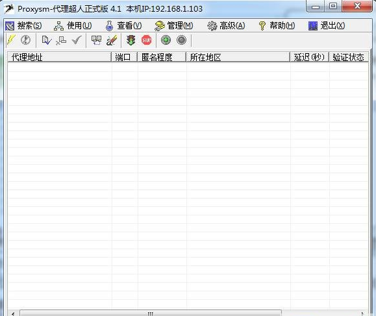Screen dimensions: 376x316
Task: Open the 查看(V) menu
Action: tap(123, 26)
